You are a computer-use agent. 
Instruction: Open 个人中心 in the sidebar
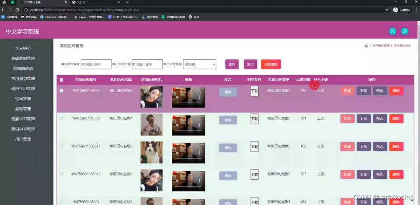(23, 48)
